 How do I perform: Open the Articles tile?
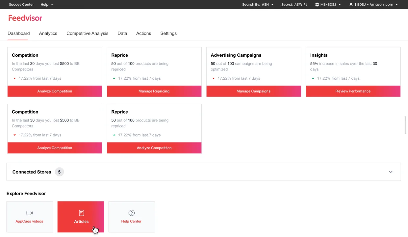[x=81, y=217]
